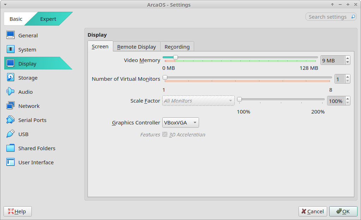Select the Display screen icon in sidebar
The width and height of the screenshot is (361, 220).
click(11, 63)
